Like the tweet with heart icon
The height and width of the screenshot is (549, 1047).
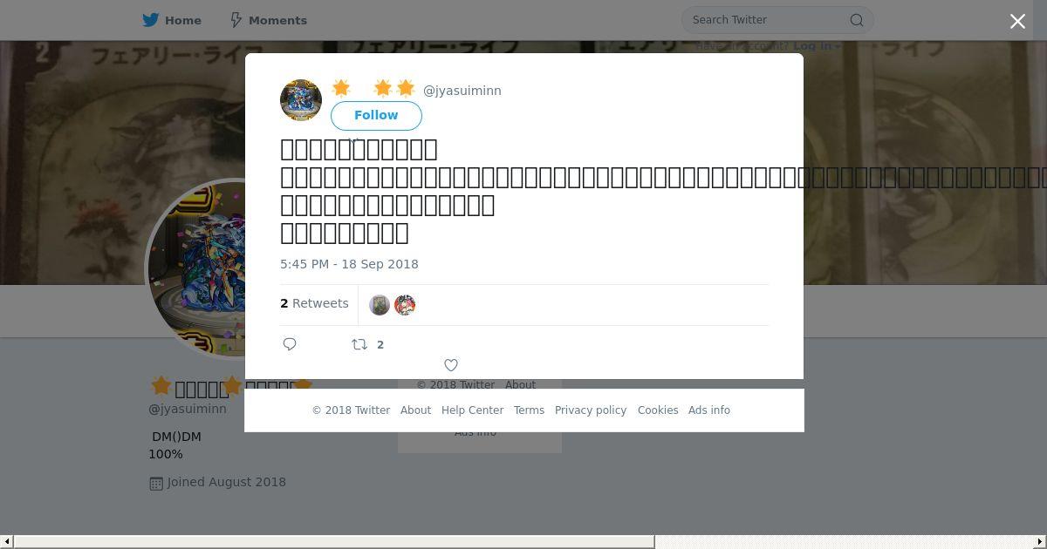tap(451, 365)
